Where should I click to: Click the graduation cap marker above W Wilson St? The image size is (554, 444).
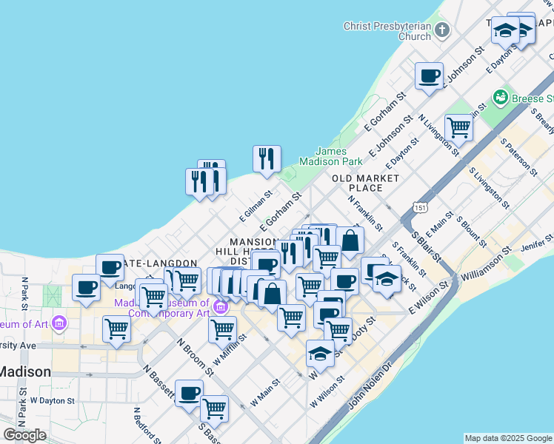(320, 354)
